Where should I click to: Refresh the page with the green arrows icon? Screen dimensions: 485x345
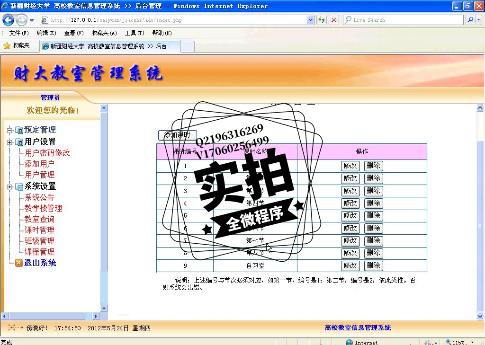322,20
